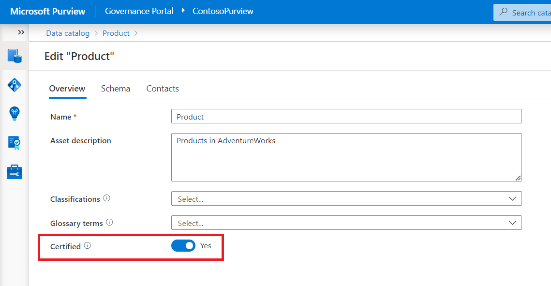551x286 pixels.
Task: Click the Name input field
Action: click(346, 117)
